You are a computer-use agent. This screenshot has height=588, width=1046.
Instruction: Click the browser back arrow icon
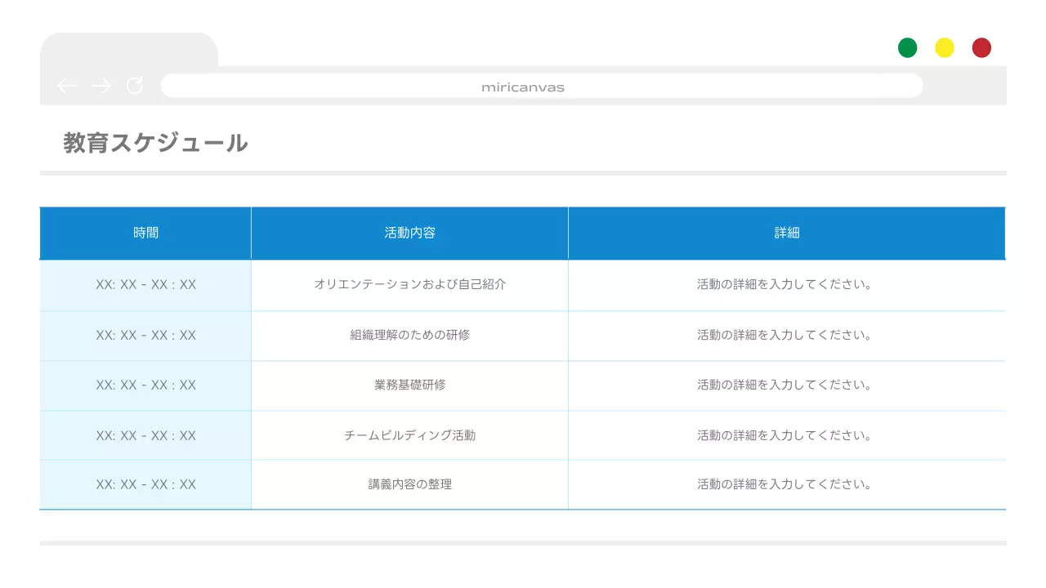tap(67, 85)
